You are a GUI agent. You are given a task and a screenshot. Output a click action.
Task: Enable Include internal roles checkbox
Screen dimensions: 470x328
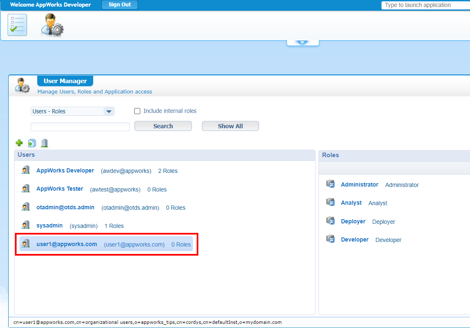pyautogui.click(x=137, y=111)
